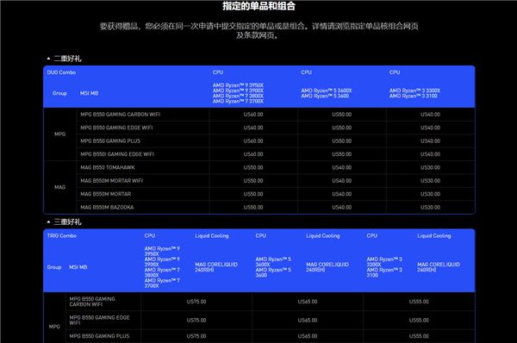Click the 三重好礼 section title

(x=67, y=222)
